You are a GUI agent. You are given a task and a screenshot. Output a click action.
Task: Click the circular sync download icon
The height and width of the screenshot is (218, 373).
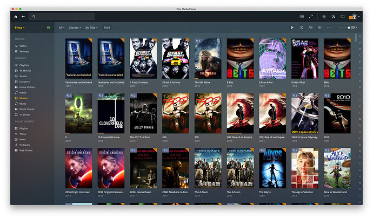[319, 28]
